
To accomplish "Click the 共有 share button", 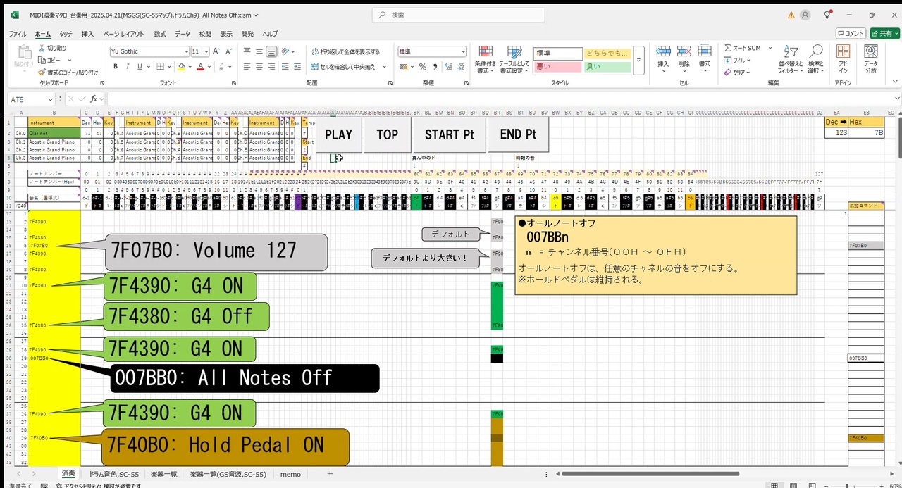I will tap(884, 33).
